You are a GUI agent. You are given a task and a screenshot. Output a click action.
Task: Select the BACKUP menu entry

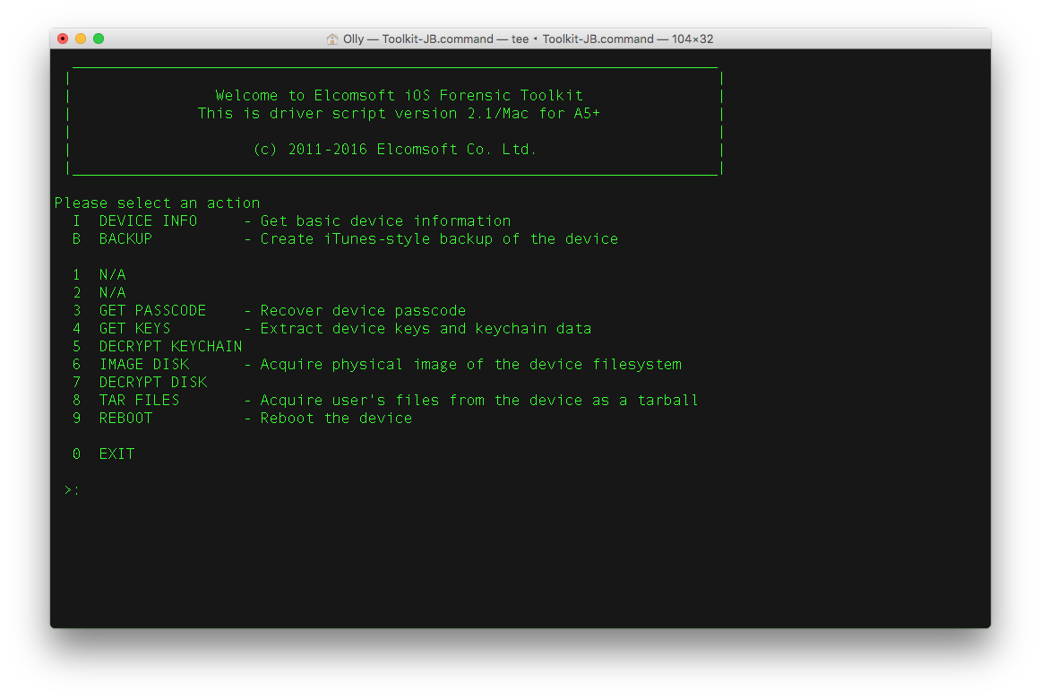tap(125, 239)
